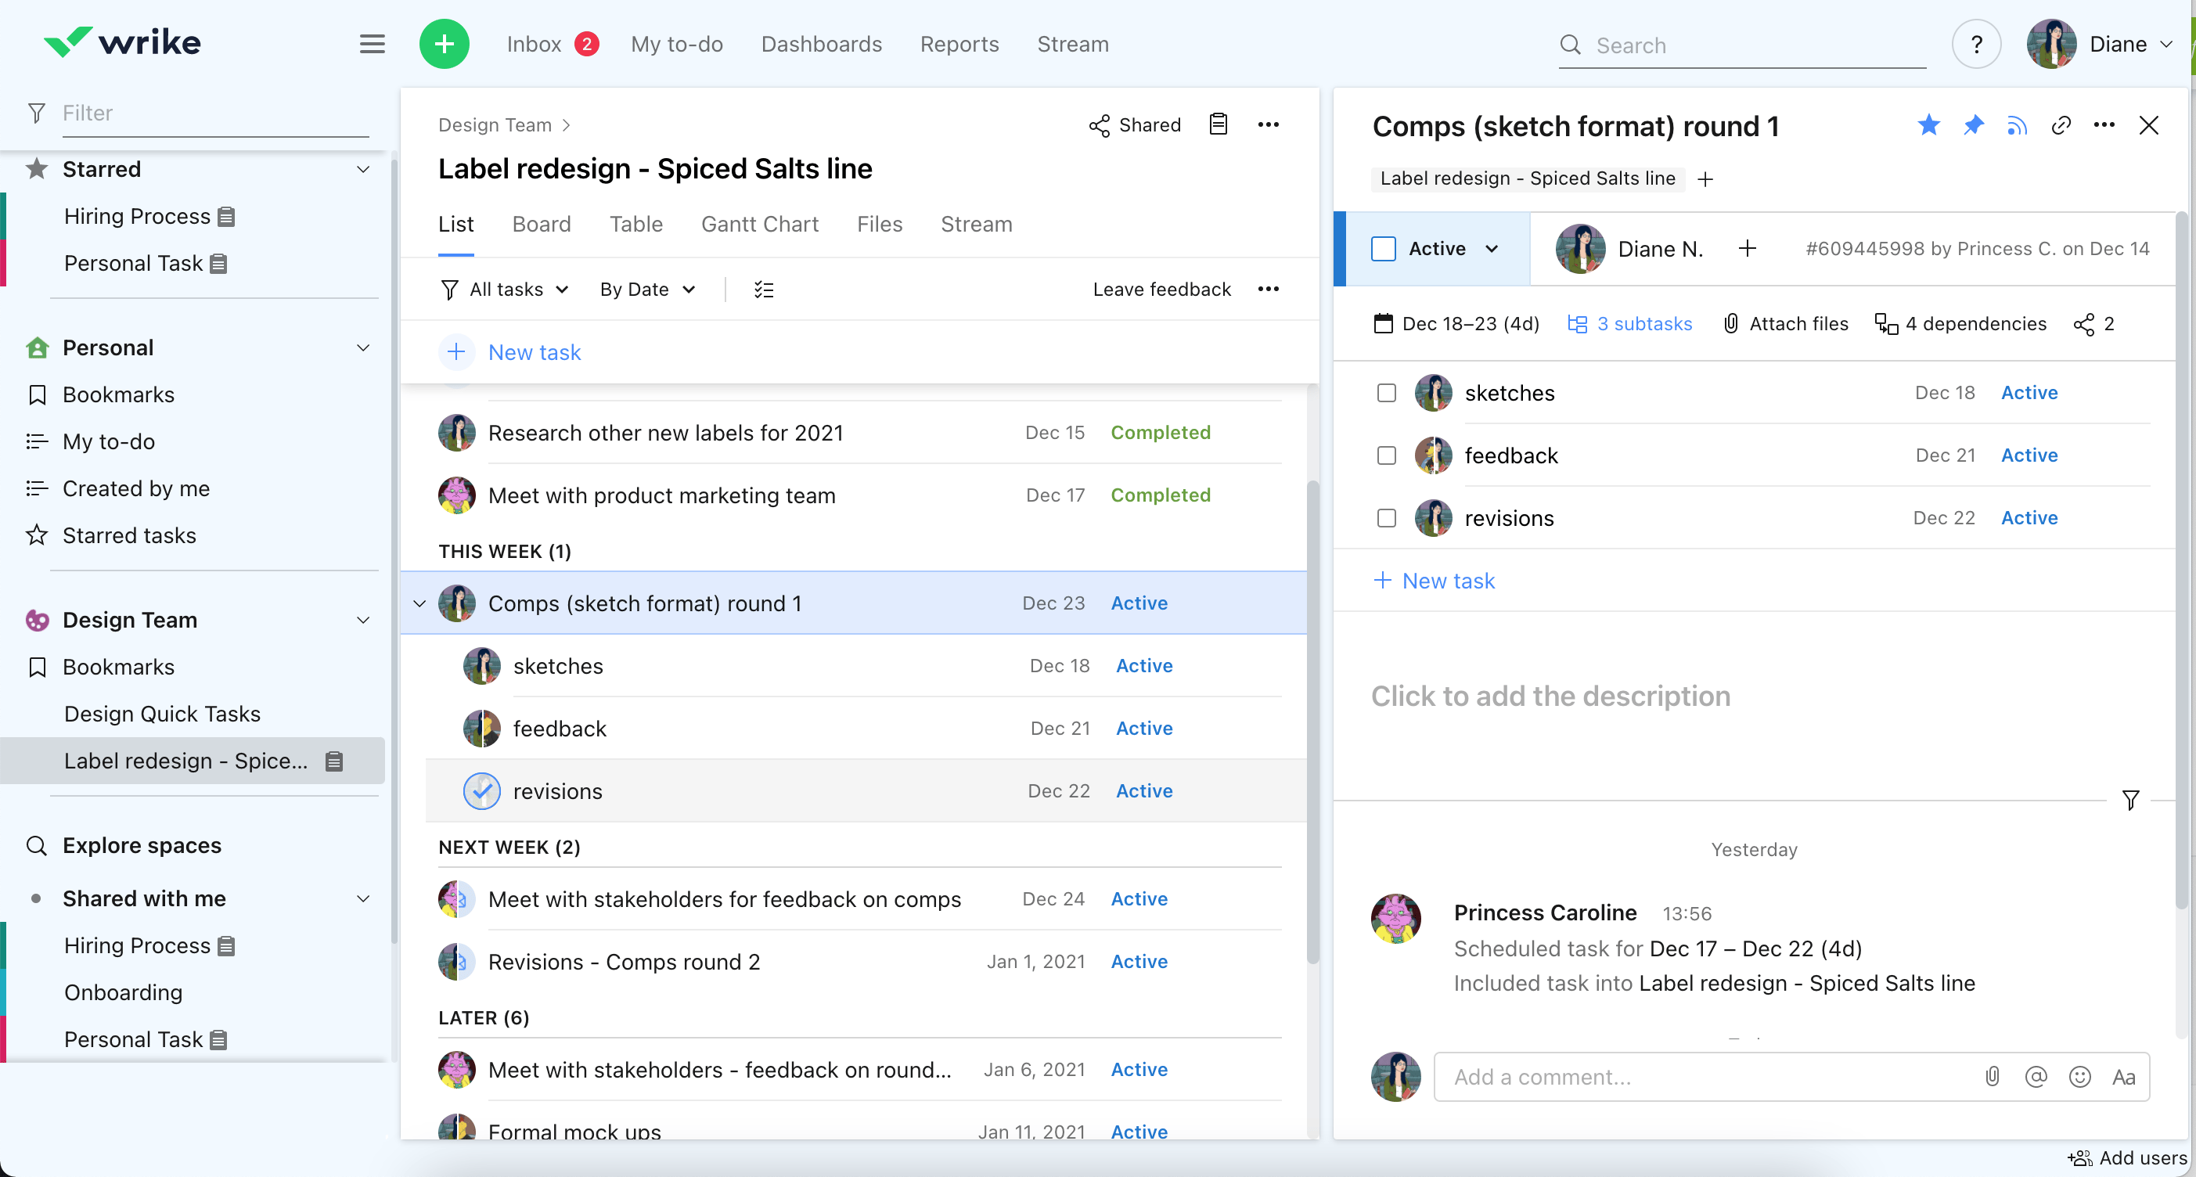Click the New task button in task panel
Viewport: 2196px width, 1177px height.
pyautogui.click(x=1434, y=580)
